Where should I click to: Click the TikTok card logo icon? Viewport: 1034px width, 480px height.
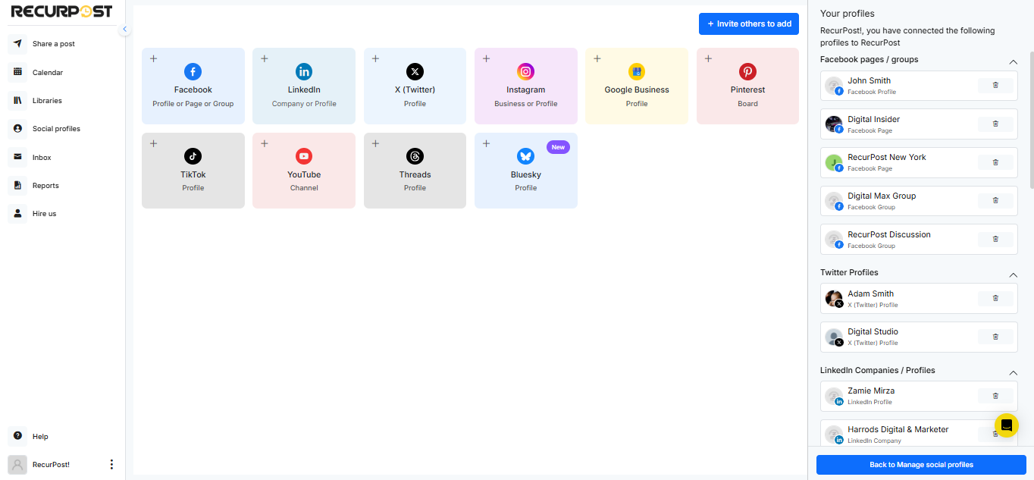(x=193, y=156)
